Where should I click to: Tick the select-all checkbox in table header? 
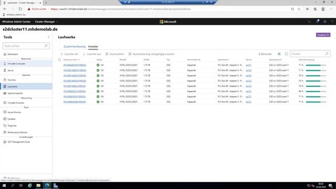(x=59, y=59)
